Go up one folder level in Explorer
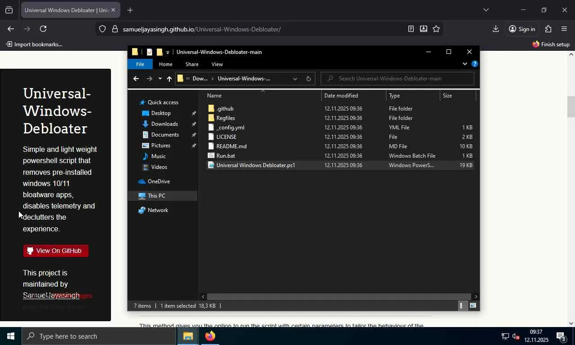This screenshot has width=575, height=345. 169,79
